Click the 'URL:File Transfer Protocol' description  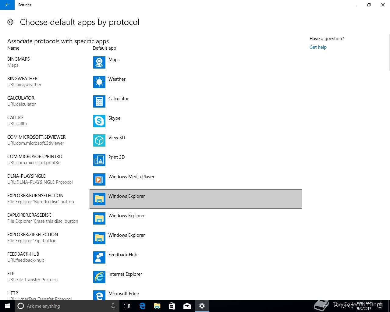(33, 280)
